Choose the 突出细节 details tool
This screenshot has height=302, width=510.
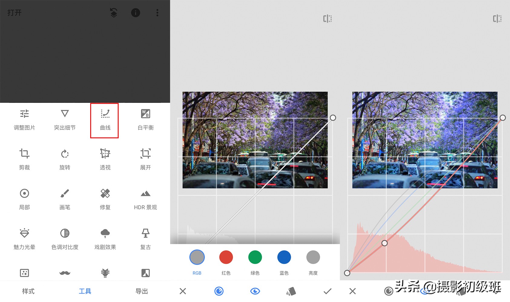click(x=65, y=120)
